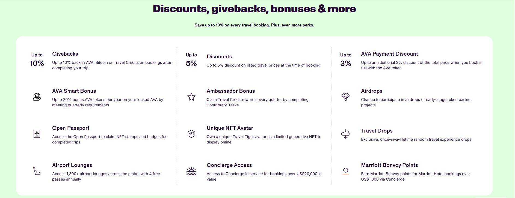Click the Unique NFT Avatar hexagon icon
This screenshot has width=515, height=198.
pyautogui.click(x=191, y=134)
